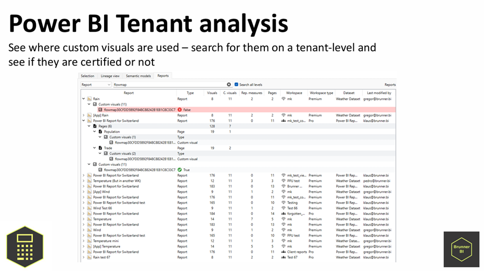Screen dimensions: 484x271
Task: Click the Testing workspace icon
Action: (x=283, y=203)
